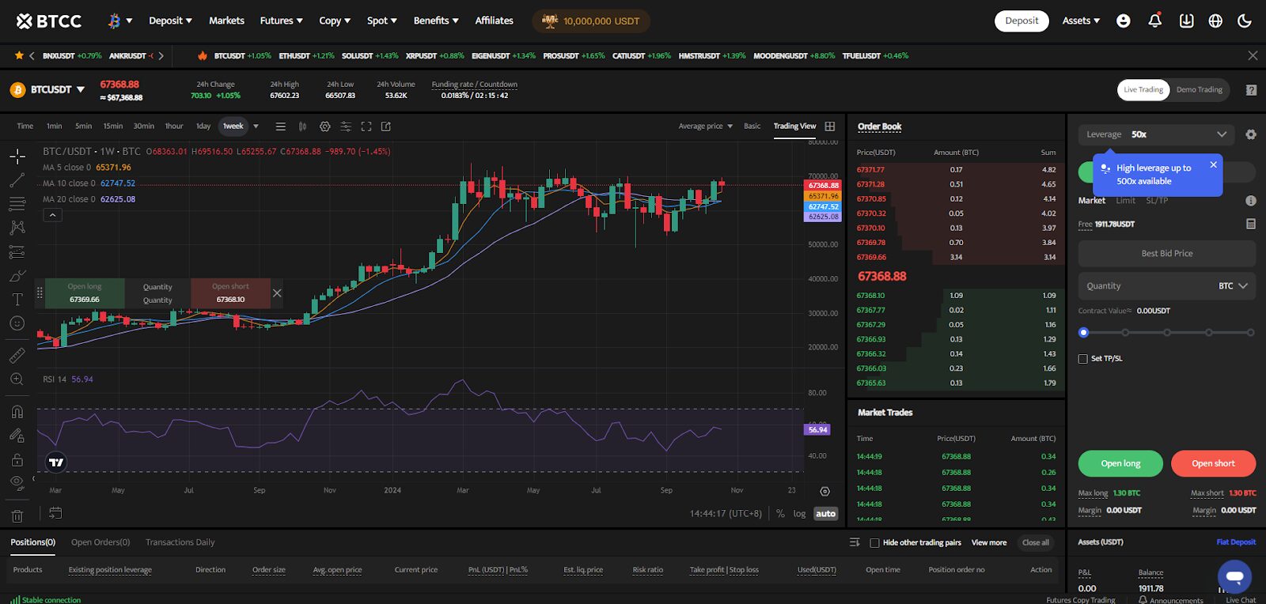Viewport: 1266px width, 604px height.
Task: Open the forecasting and measurement tool
Action: (17, 252)
